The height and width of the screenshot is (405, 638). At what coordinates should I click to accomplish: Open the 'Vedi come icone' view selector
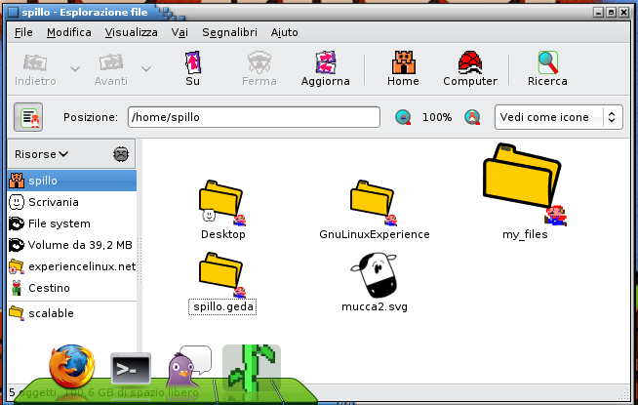(x=559, y=117)
